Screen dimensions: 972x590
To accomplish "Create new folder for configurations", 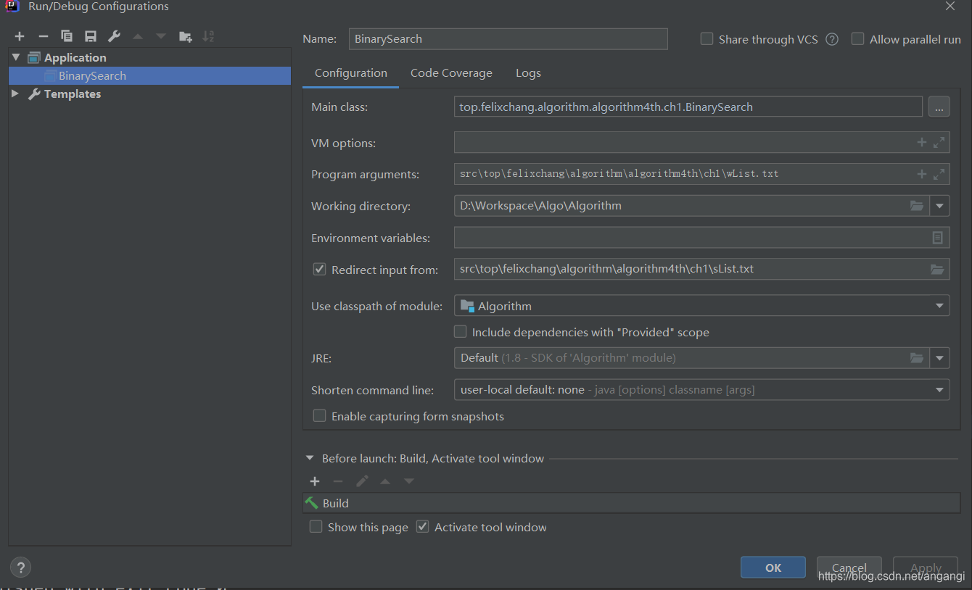I will click(x=186, y=36).
